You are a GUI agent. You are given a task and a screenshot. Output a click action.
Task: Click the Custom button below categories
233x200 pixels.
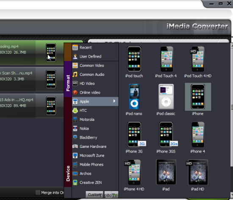[x=94, y=194]
